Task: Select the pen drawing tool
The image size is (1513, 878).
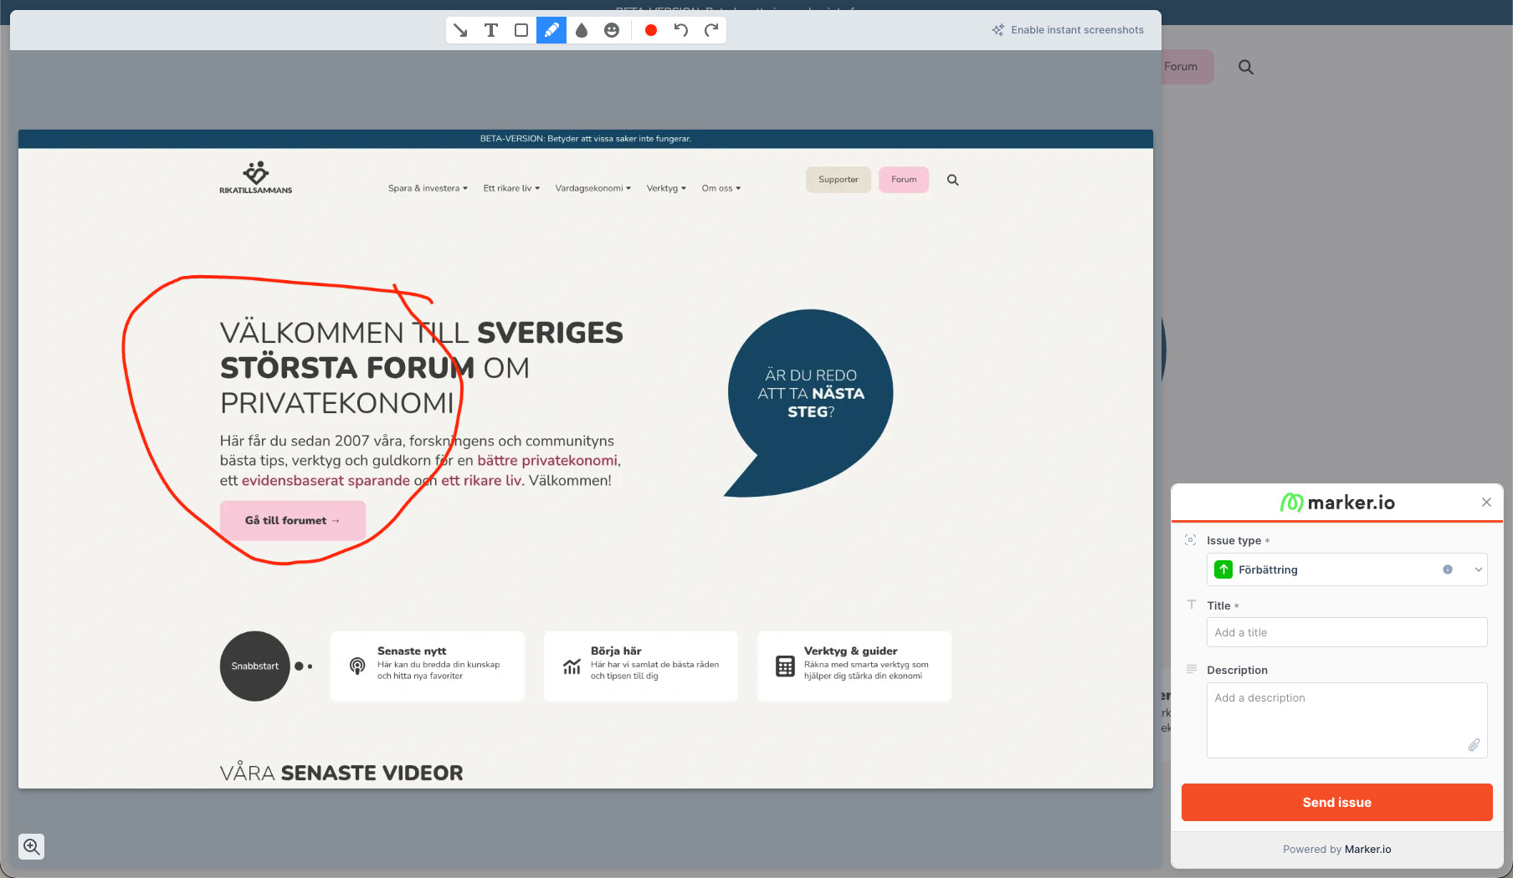Action: coord(551,30)
